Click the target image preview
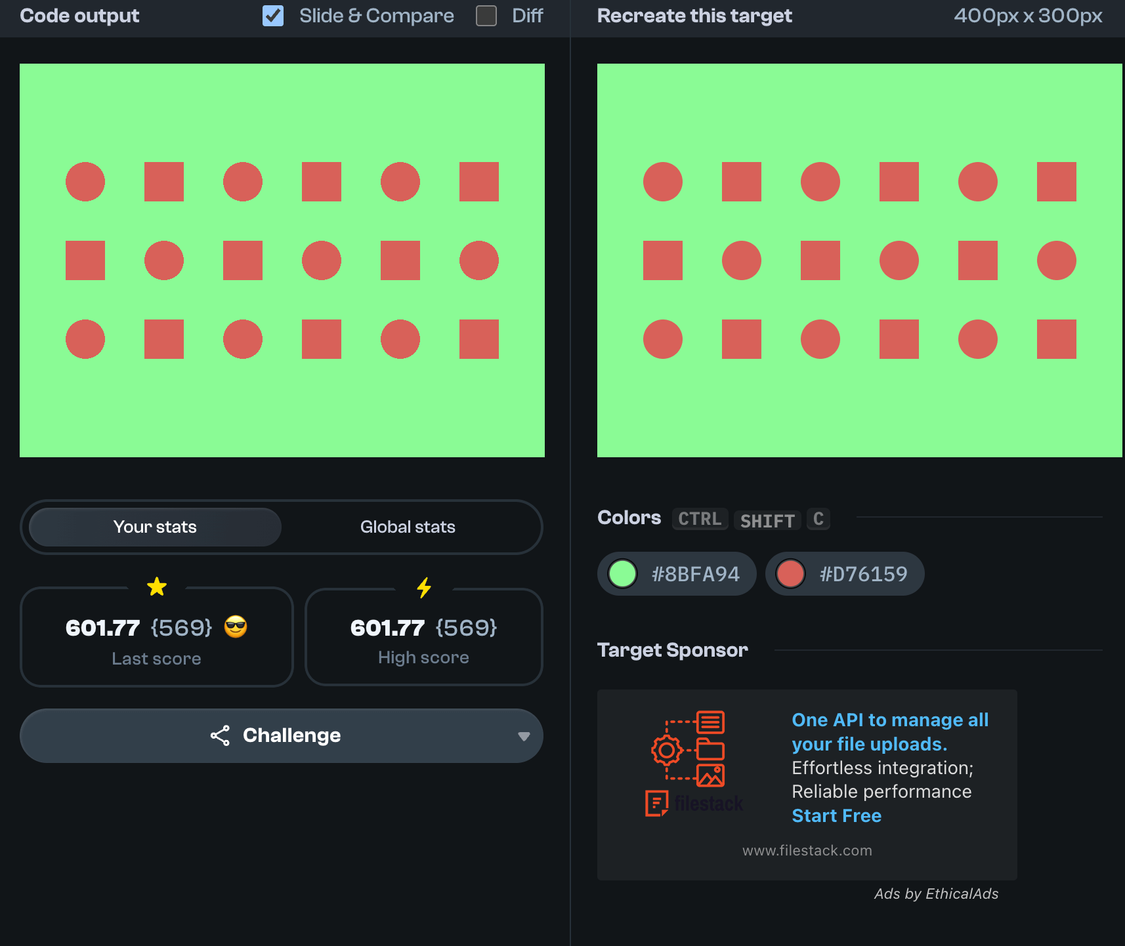The width and height of the screenshot is (1125, 946). coord(859,260)
